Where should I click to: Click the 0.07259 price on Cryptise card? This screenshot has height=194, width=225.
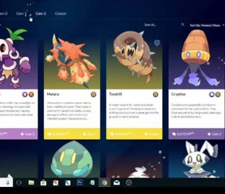(183, 134)
